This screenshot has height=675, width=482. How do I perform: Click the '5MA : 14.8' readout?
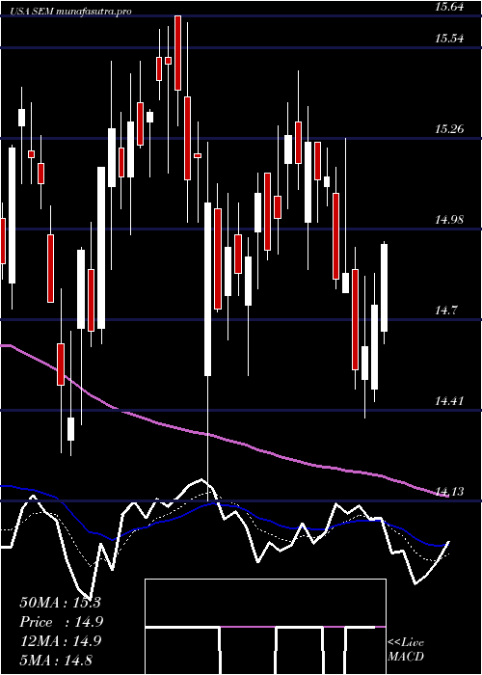[x=56, y=660]
